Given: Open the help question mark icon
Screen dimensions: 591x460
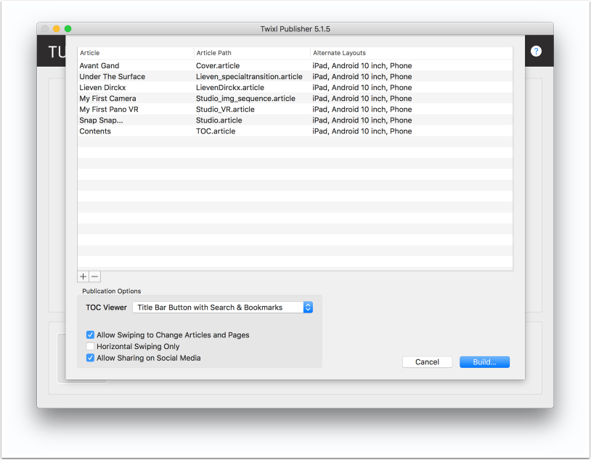Looking at the screenshot, I should (x=536, y=51).
